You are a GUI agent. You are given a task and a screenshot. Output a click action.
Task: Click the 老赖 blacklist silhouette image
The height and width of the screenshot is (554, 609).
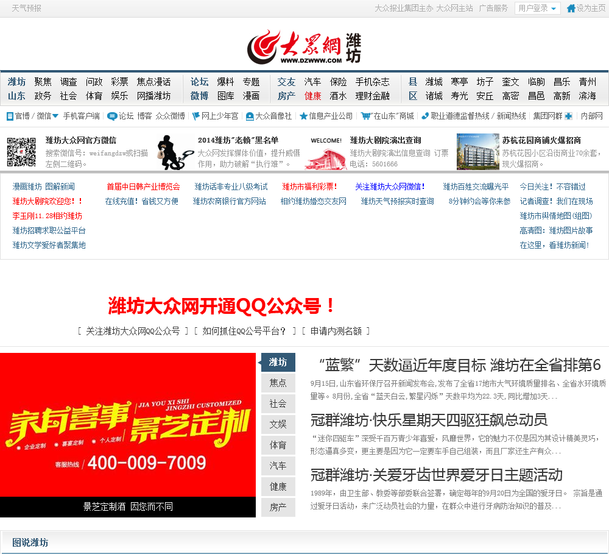(x=175, y=152)
